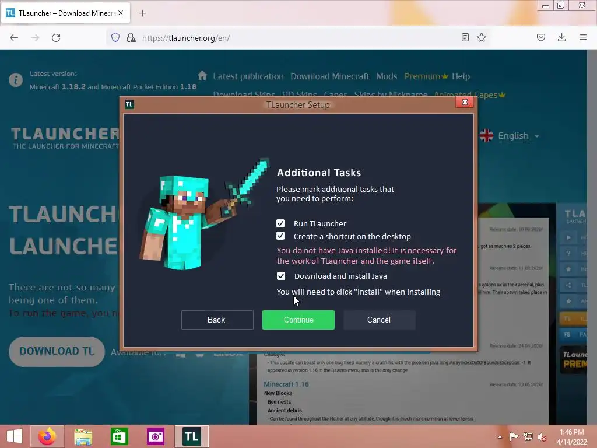Click the website home icon
Viewport: 597px width, 448px height.
pos(202,75)
